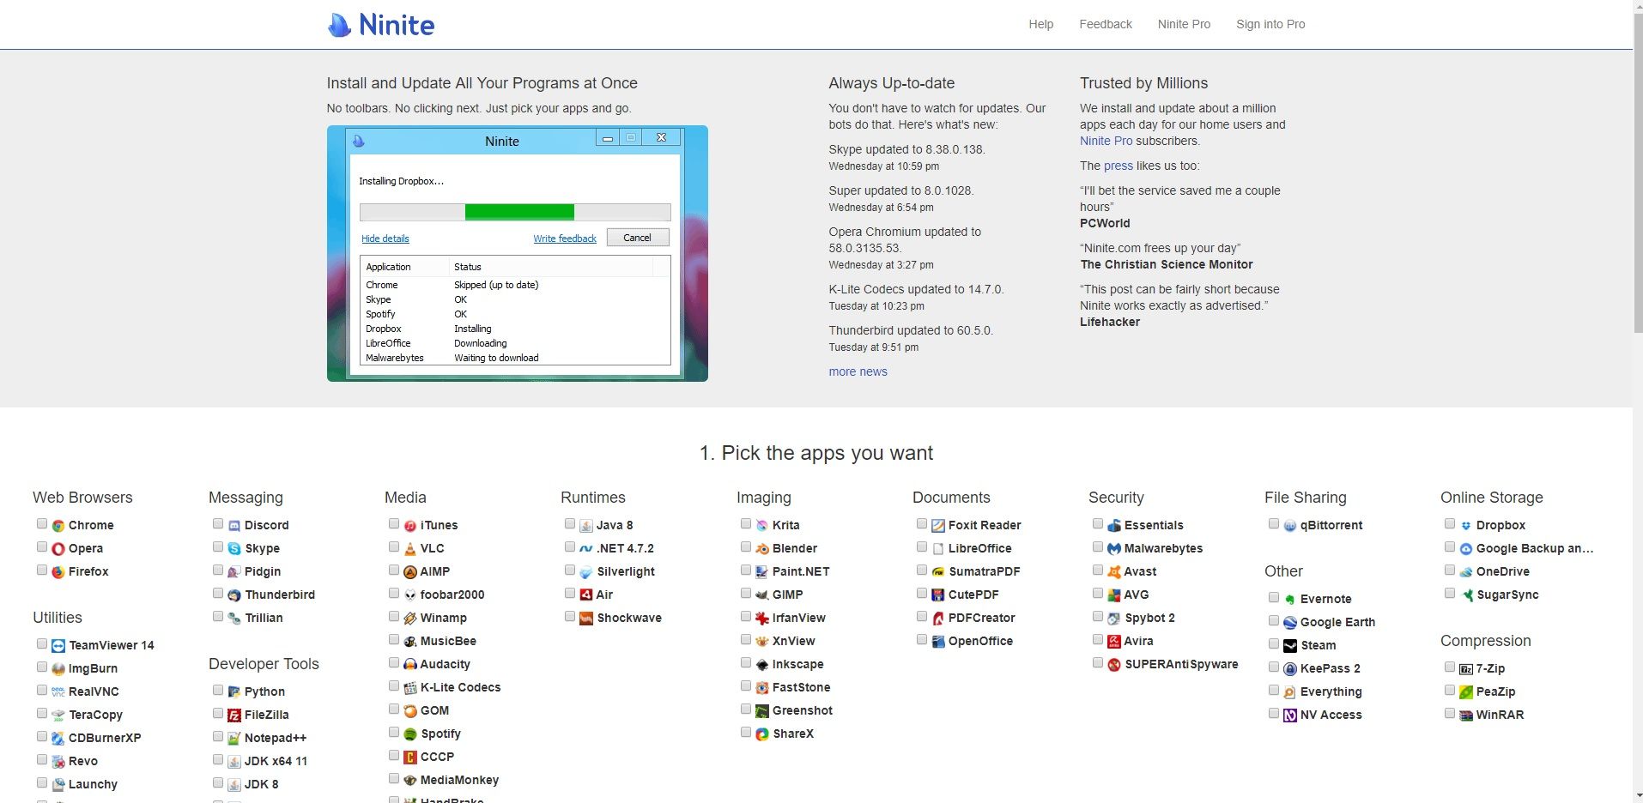Tick the VLC checkbox

394,546
